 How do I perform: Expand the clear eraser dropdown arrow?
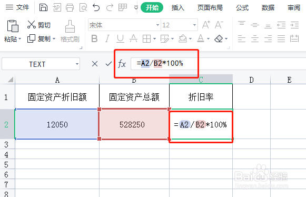point(226,38)
